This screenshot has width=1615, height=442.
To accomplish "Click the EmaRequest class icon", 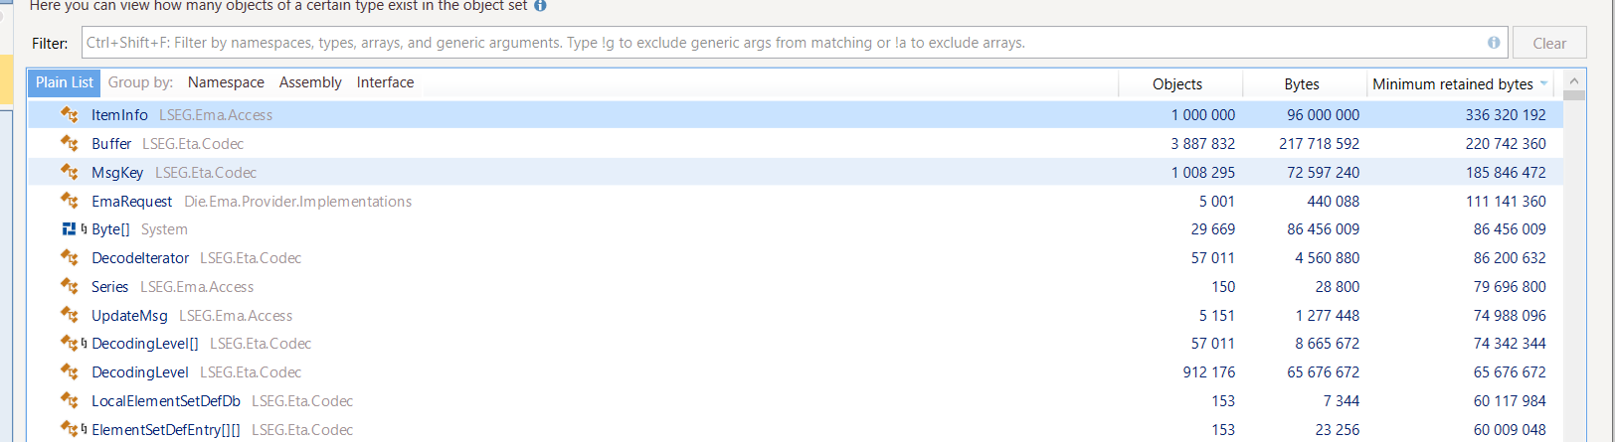I will 70,201.
